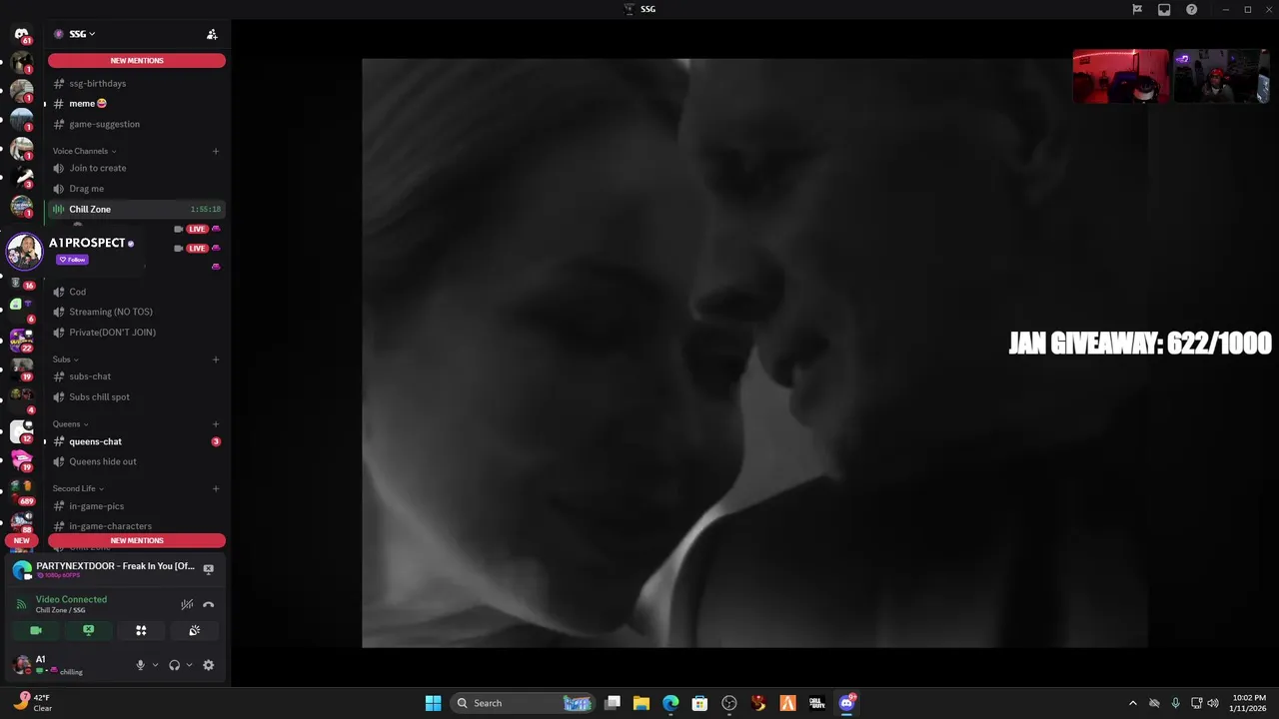Viewport: 1279px width, 719px height.
Task: Click the main streamed video
Action: [x=754, y=353]
